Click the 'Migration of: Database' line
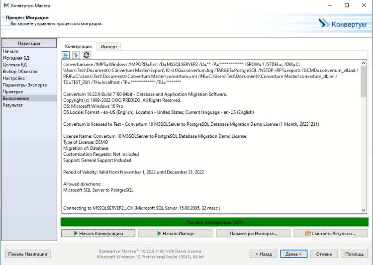 click(86, 148)
